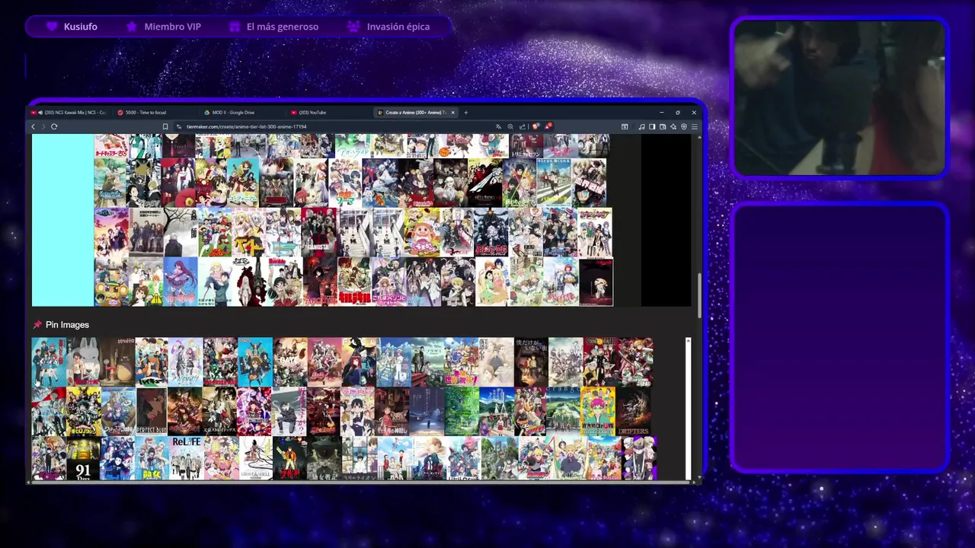This screenshot has width=975, height=548.
Task: Open Brave Rewards triangle icon
Action: (548, 126)
